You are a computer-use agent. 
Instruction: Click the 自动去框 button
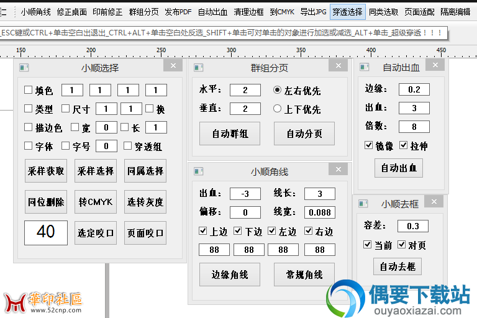click(x=397, y=266)
